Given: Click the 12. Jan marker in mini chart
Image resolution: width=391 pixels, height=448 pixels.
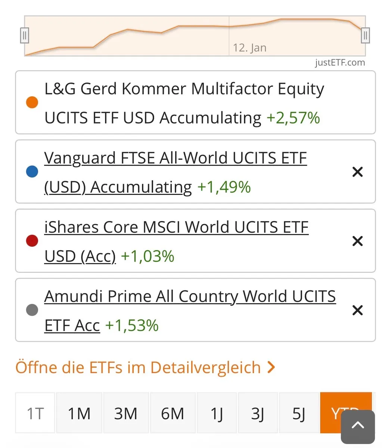Looking at the screenshot, I should [x=249, y=48].
